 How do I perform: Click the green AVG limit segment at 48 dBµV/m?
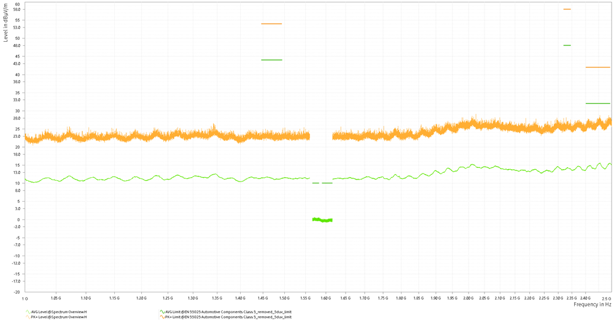click(567, 45)
